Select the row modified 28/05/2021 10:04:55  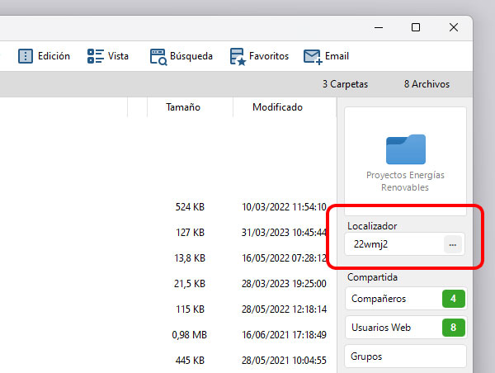click(284, 360)
